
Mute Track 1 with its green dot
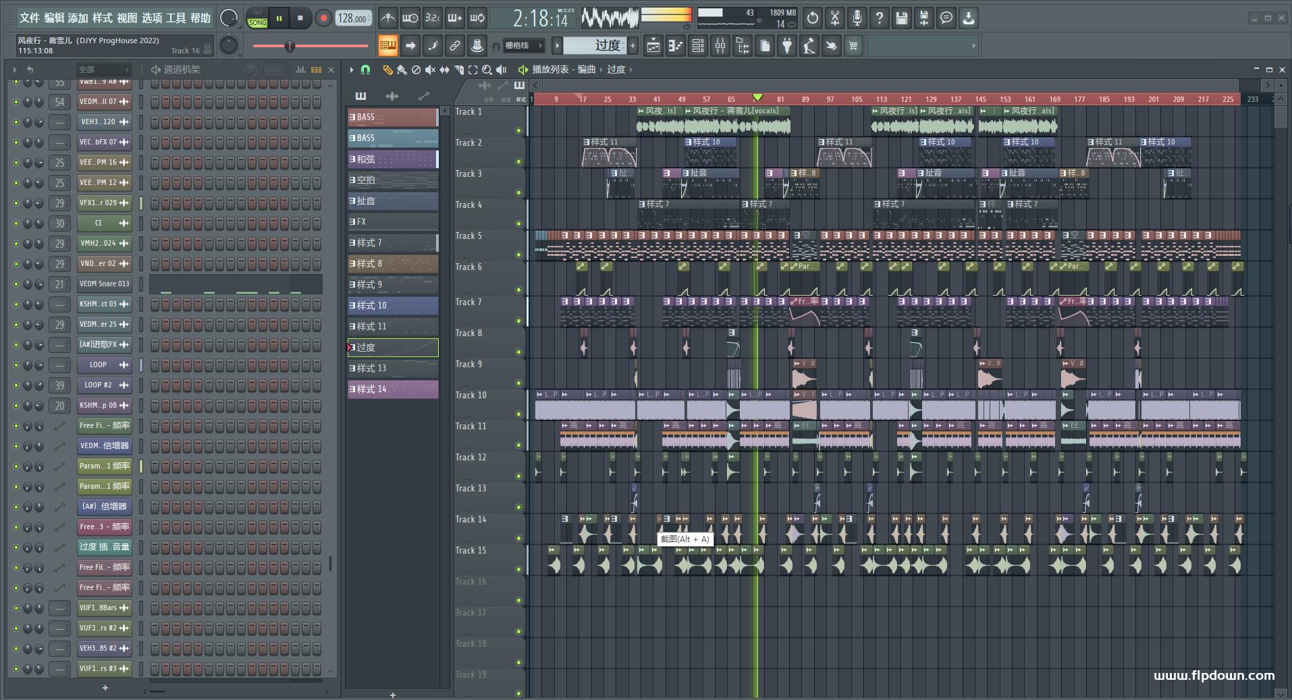[x=518, y=131]
